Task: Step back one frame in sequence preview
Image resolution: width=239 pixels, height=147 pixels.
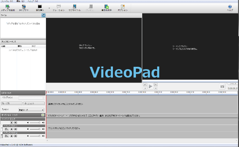Action: [145, 85]
